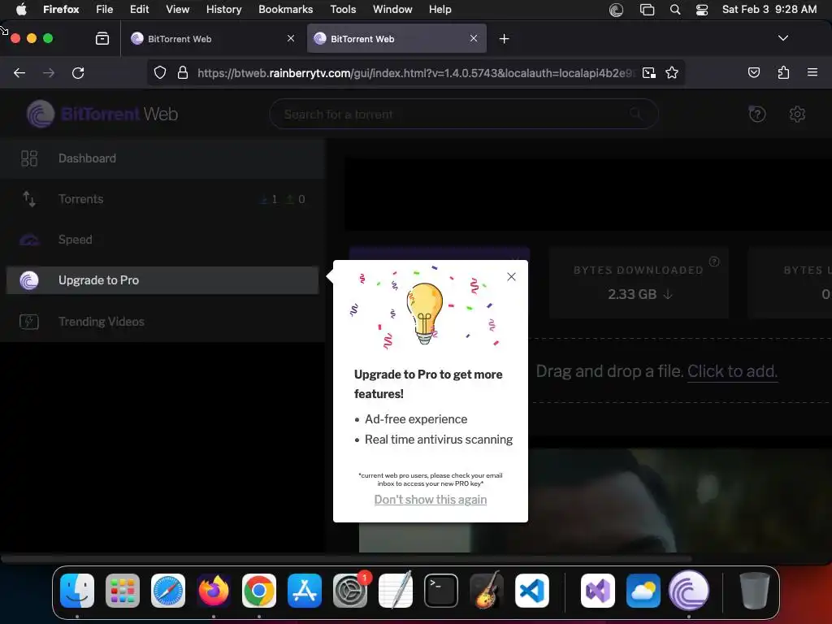Focus the Search for a torrent field
The image size is (832, 624).
click(x=464, y=114)
